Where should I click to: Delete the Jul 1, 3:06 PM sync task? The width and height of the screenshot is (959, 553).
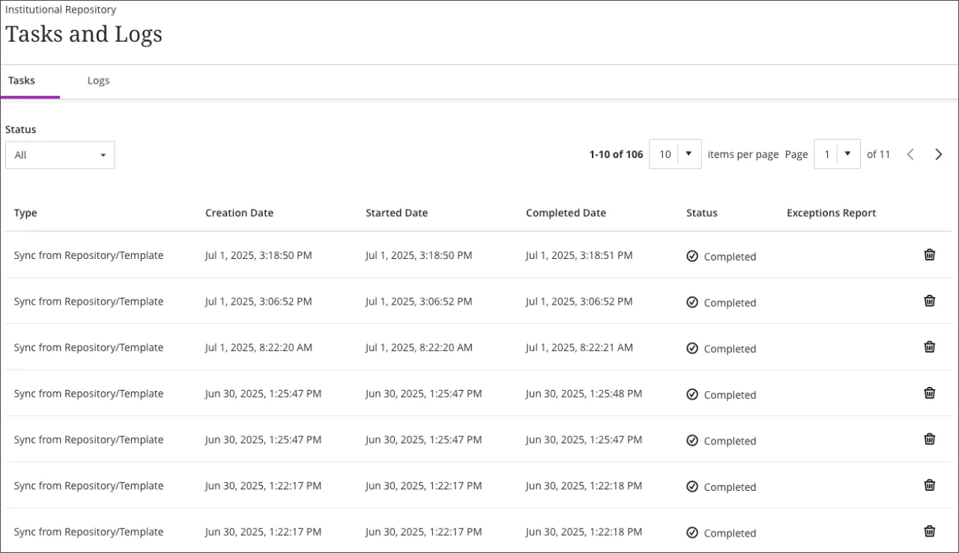(929, 301)
